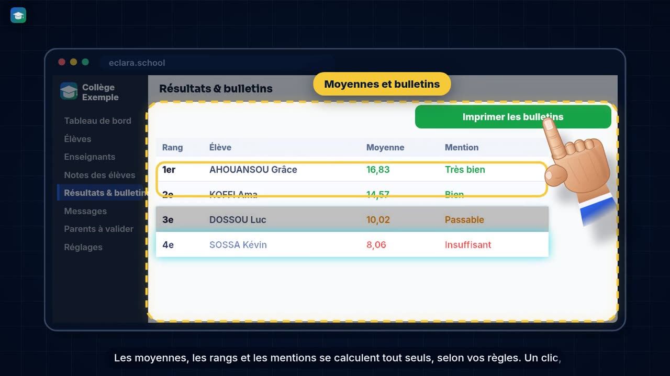This screenshot has height=376, width=670.
Task: Click the yellow minimize window dot
Action: (x=73, y=62)
